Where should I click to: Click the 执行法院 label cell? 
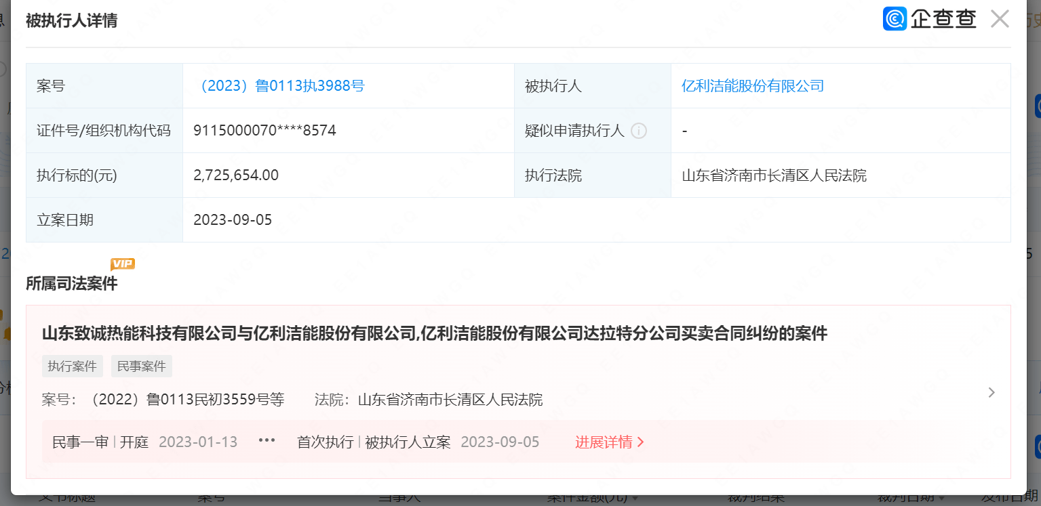[x=593, y=175]
